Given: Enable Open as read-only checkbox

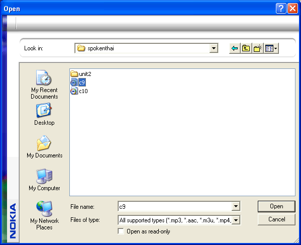Looking at the screenshot, I should click(x=121, y=231).
